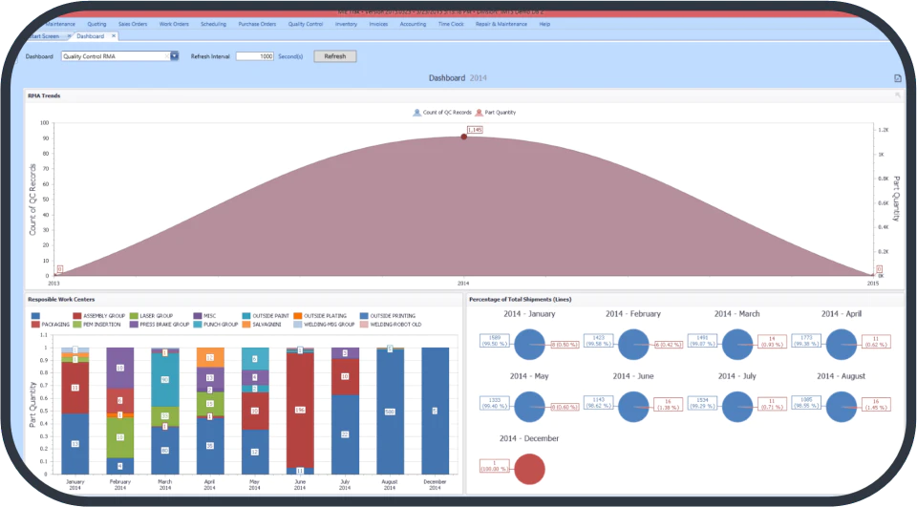Click the Count of QC Records legend icon
Image resolution: width=917 pixels, height=507 pixels.
point(416,113)
